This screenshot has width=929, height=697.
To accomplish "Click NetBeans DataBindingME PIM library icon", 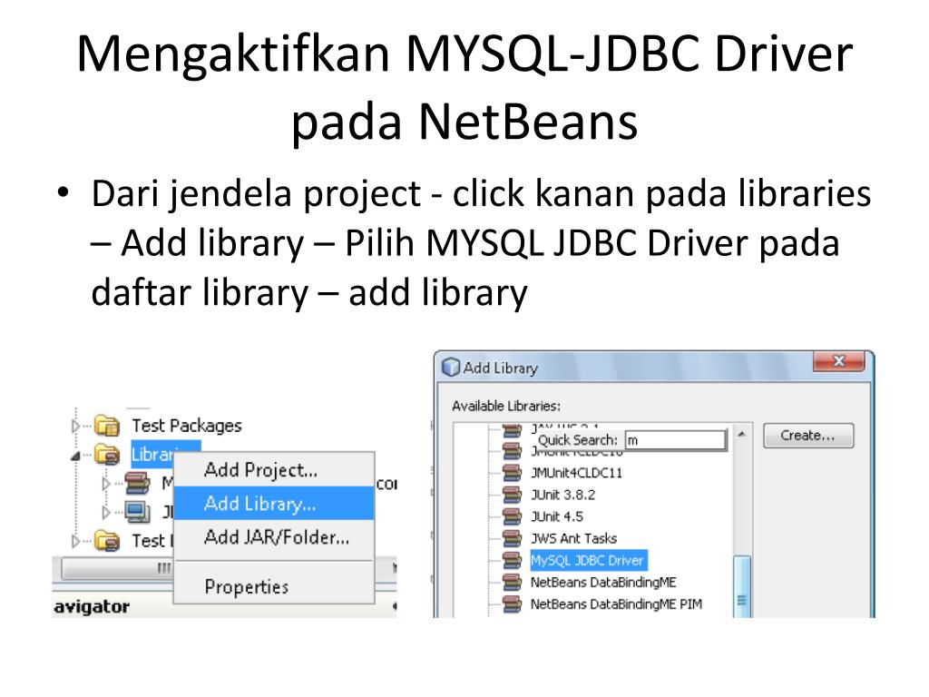I will click(x=512, y=604).
